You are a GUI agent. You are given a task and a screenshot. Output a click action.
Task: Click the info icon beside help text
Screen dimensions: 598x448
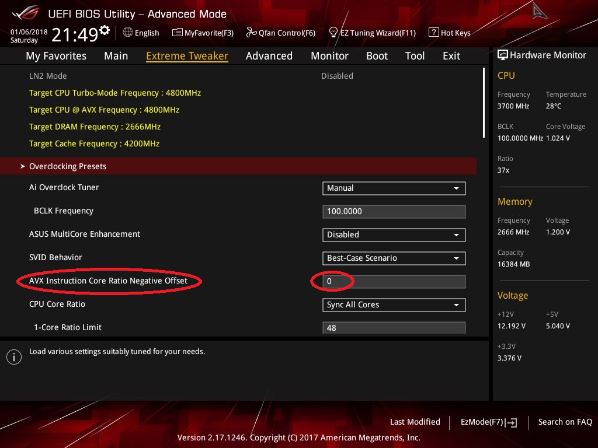coord(14,357)
